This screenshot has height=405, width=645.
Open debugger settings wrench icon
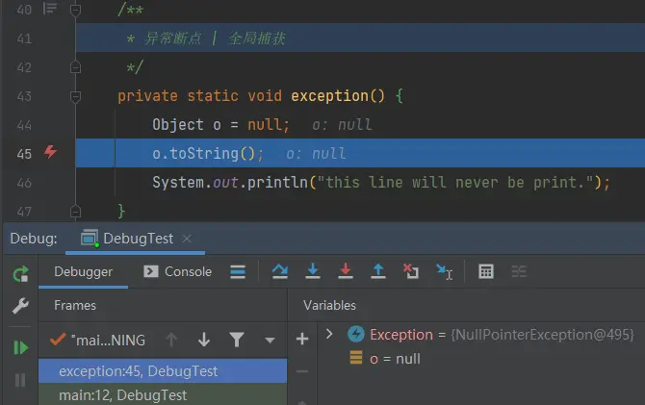pos(20,306)
